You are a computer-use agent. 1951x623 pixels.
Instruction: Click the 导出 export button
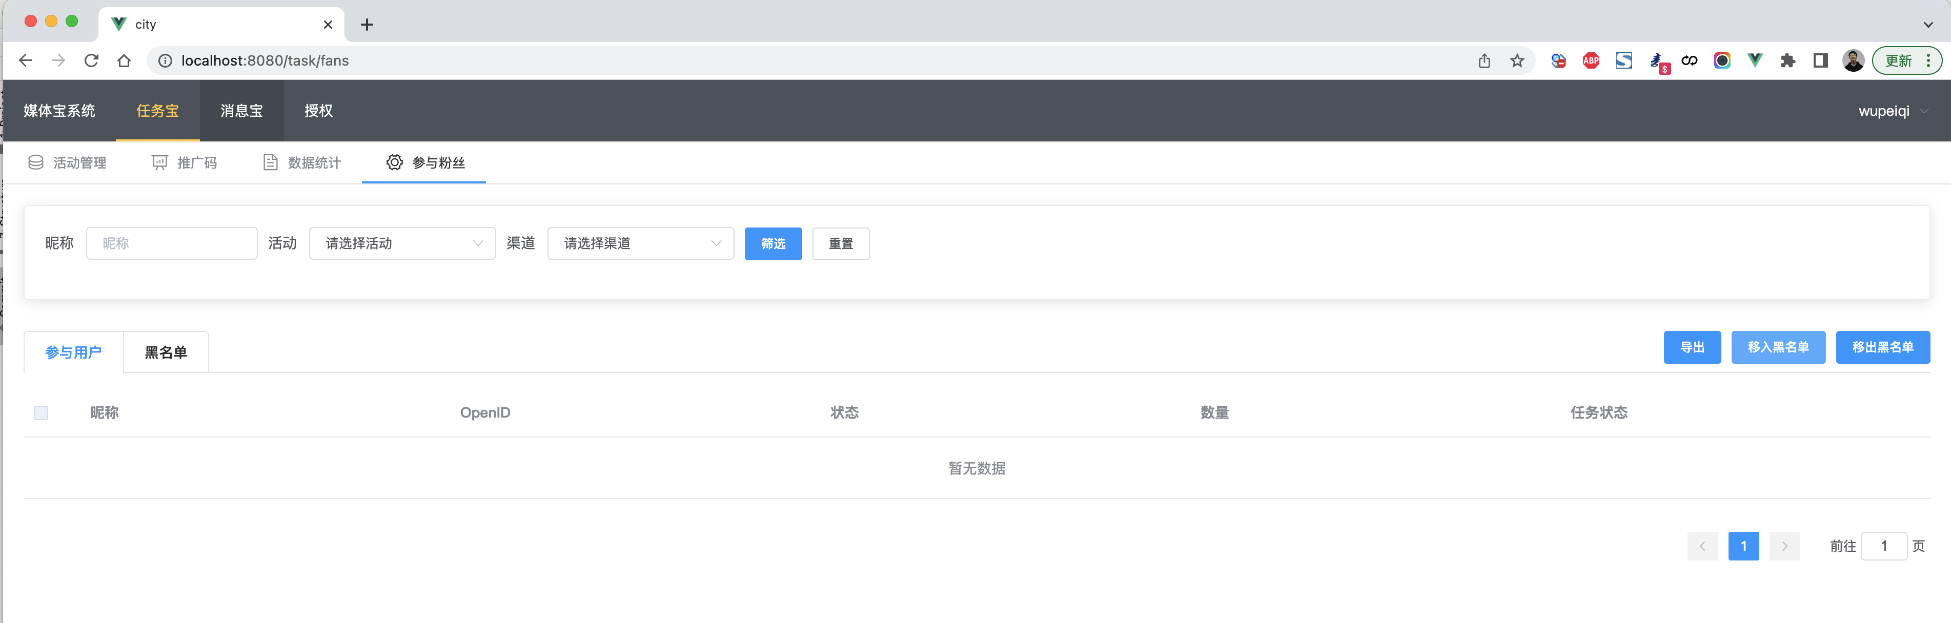pyautogui.click(x=1691, y=347)
